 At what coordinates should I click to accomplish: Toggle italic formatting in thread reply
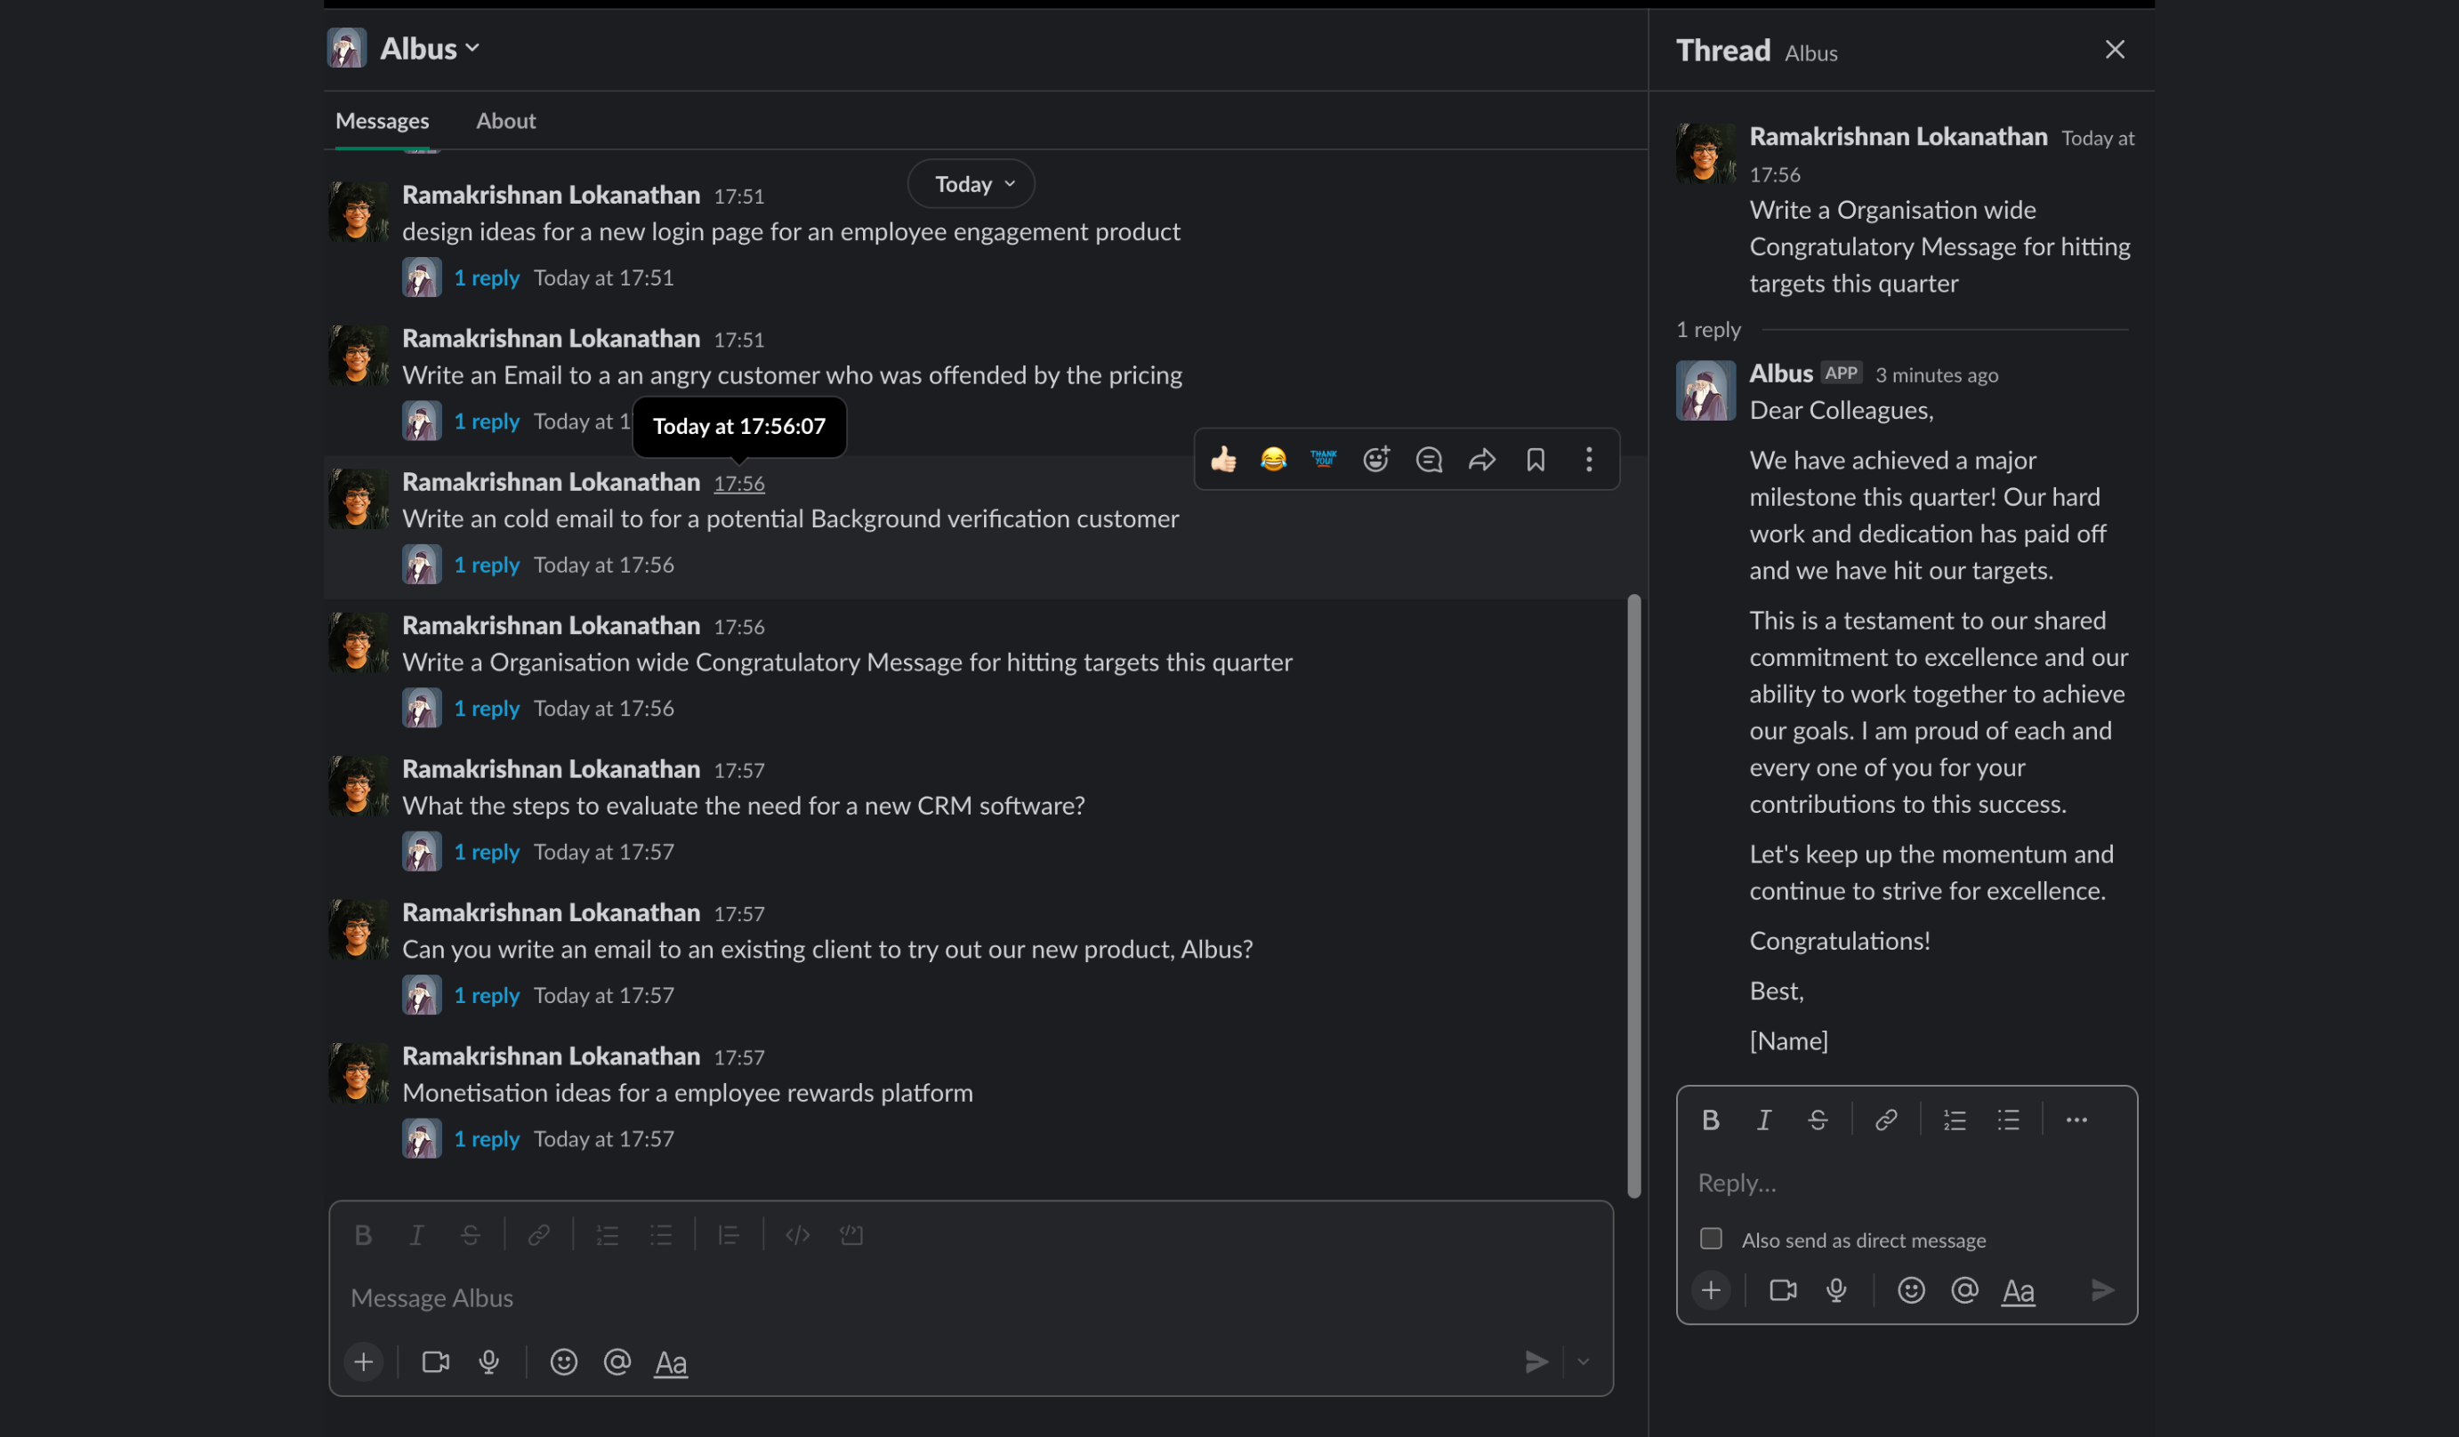click(1763, 1120)
